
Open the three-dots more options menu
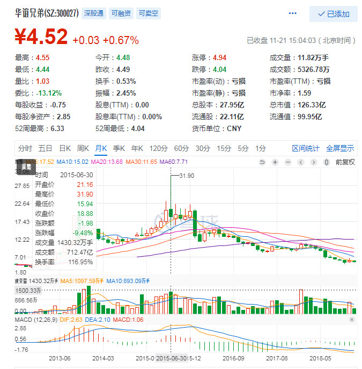[292, 13]
